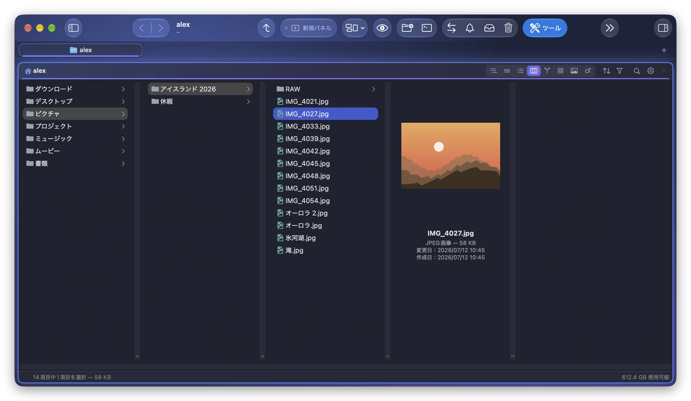Navigate forward with right arrow
This screenshot has height=401, width=691.
click(x=161, y=28)
